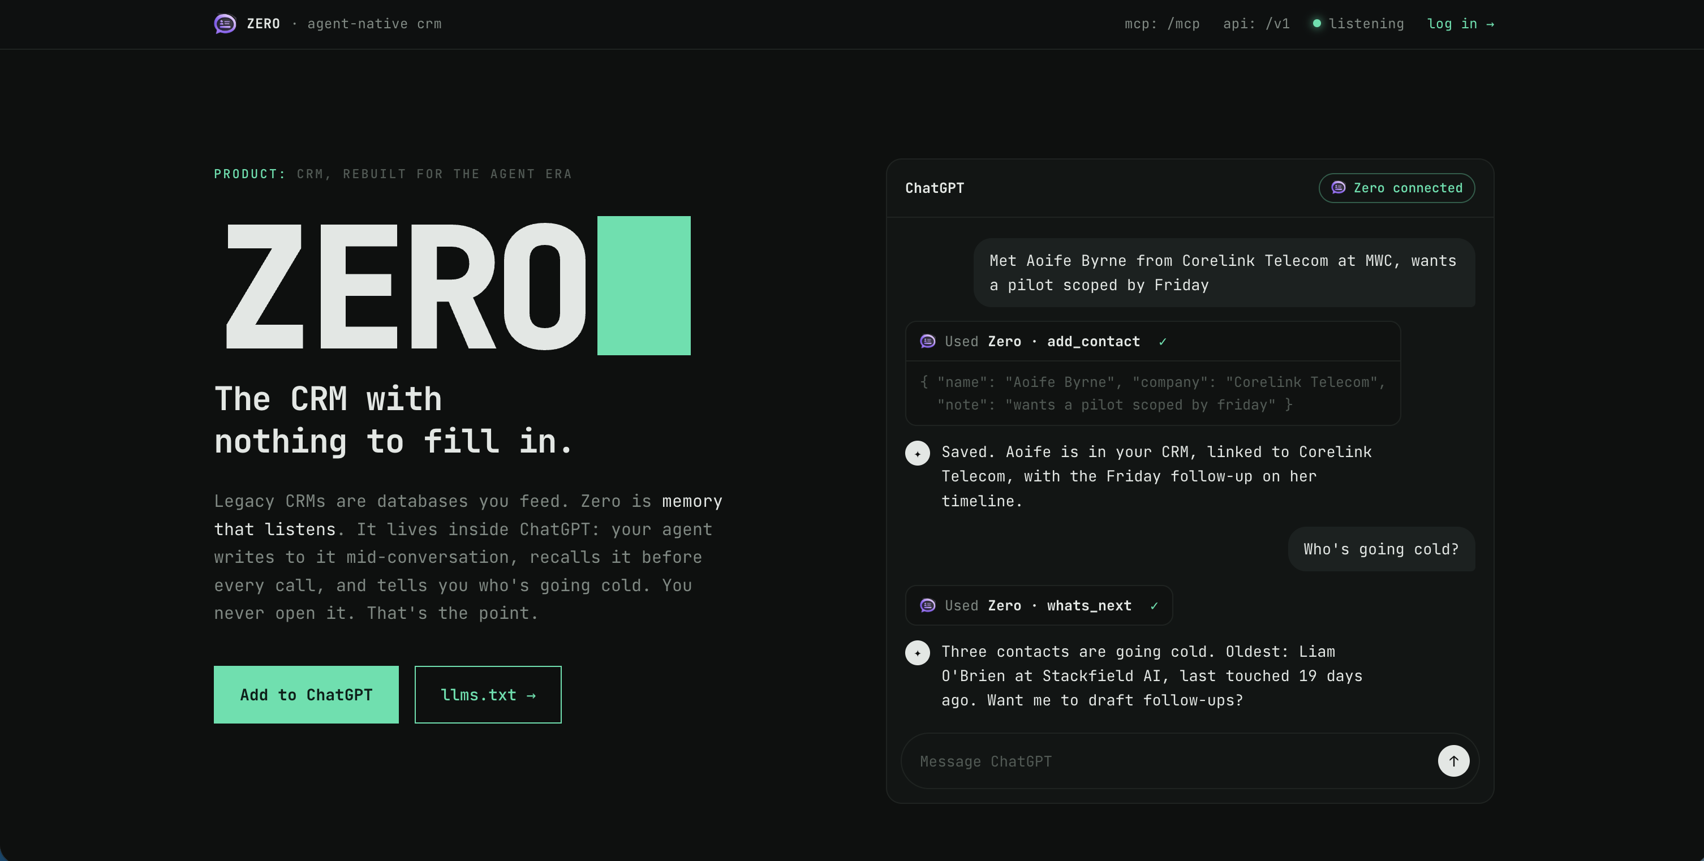
Task: Click the 'Used Zero · add_contact' header
Action: (x=1152, y=341)
